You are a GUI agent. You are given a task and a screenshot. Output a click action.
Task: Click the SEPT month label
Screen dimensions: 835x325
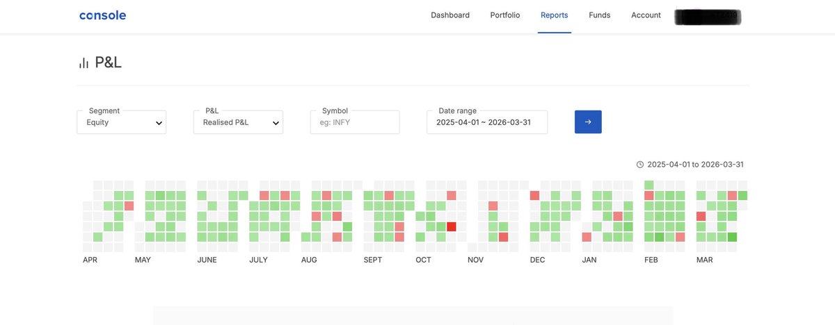coord(373,260)
